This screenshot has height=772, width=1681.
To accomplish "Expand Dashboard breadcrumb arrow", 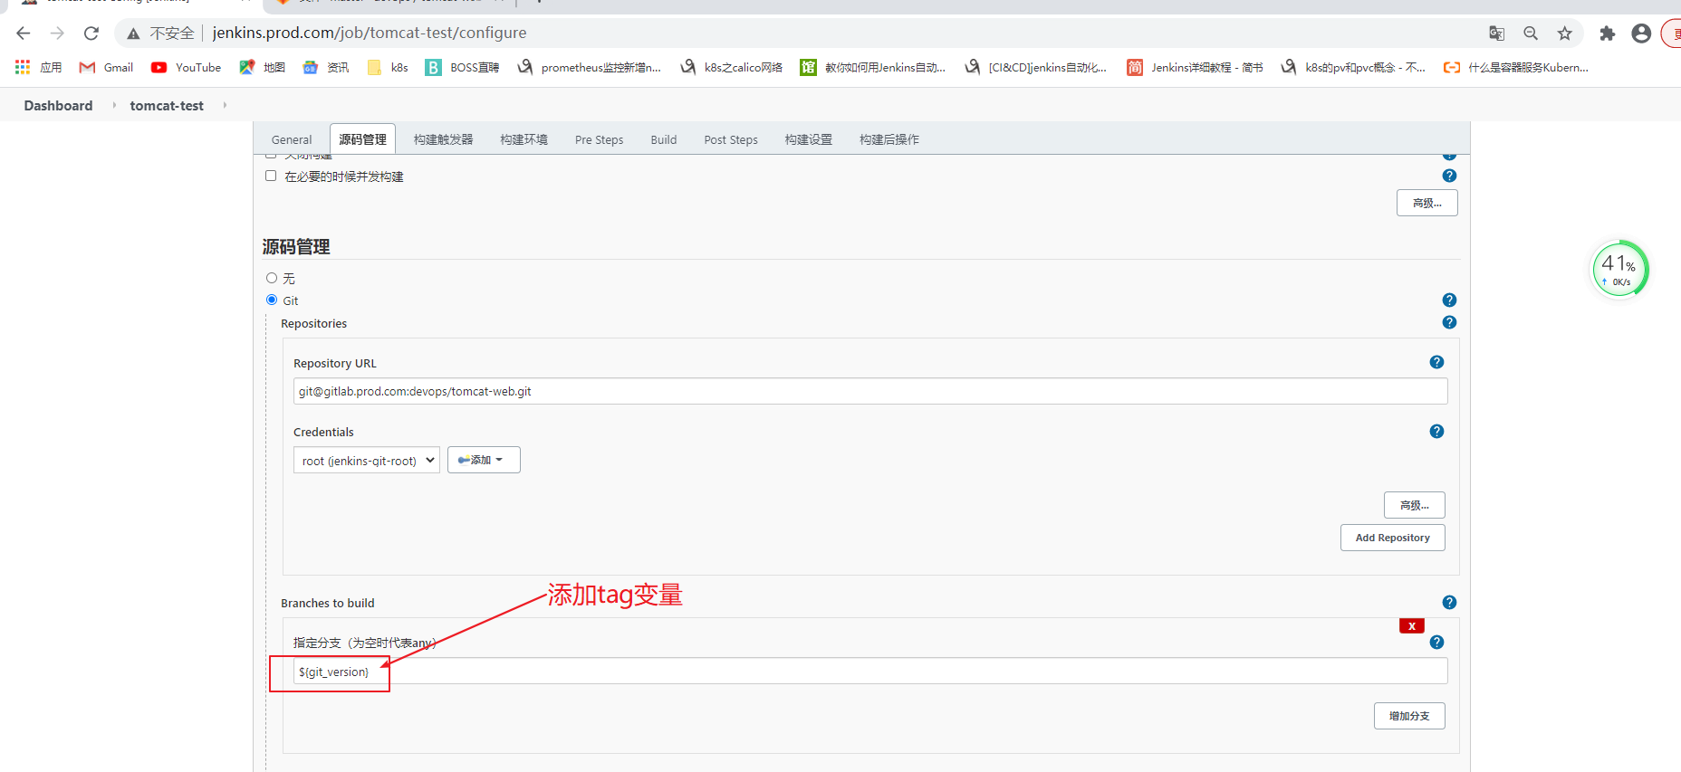I will click(114, 105).
